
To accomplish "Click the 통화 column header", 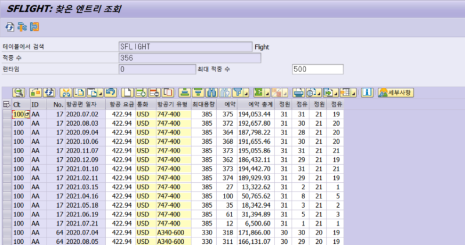I will pos(146,105).
